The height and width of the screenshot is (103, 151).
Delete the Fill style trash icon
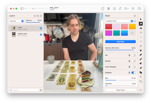129,55
